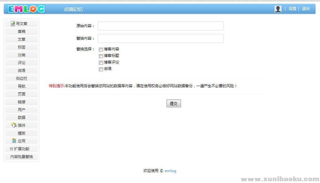Click the 原始内容 input field
320x183 pixels.
[x=160, y=26]
